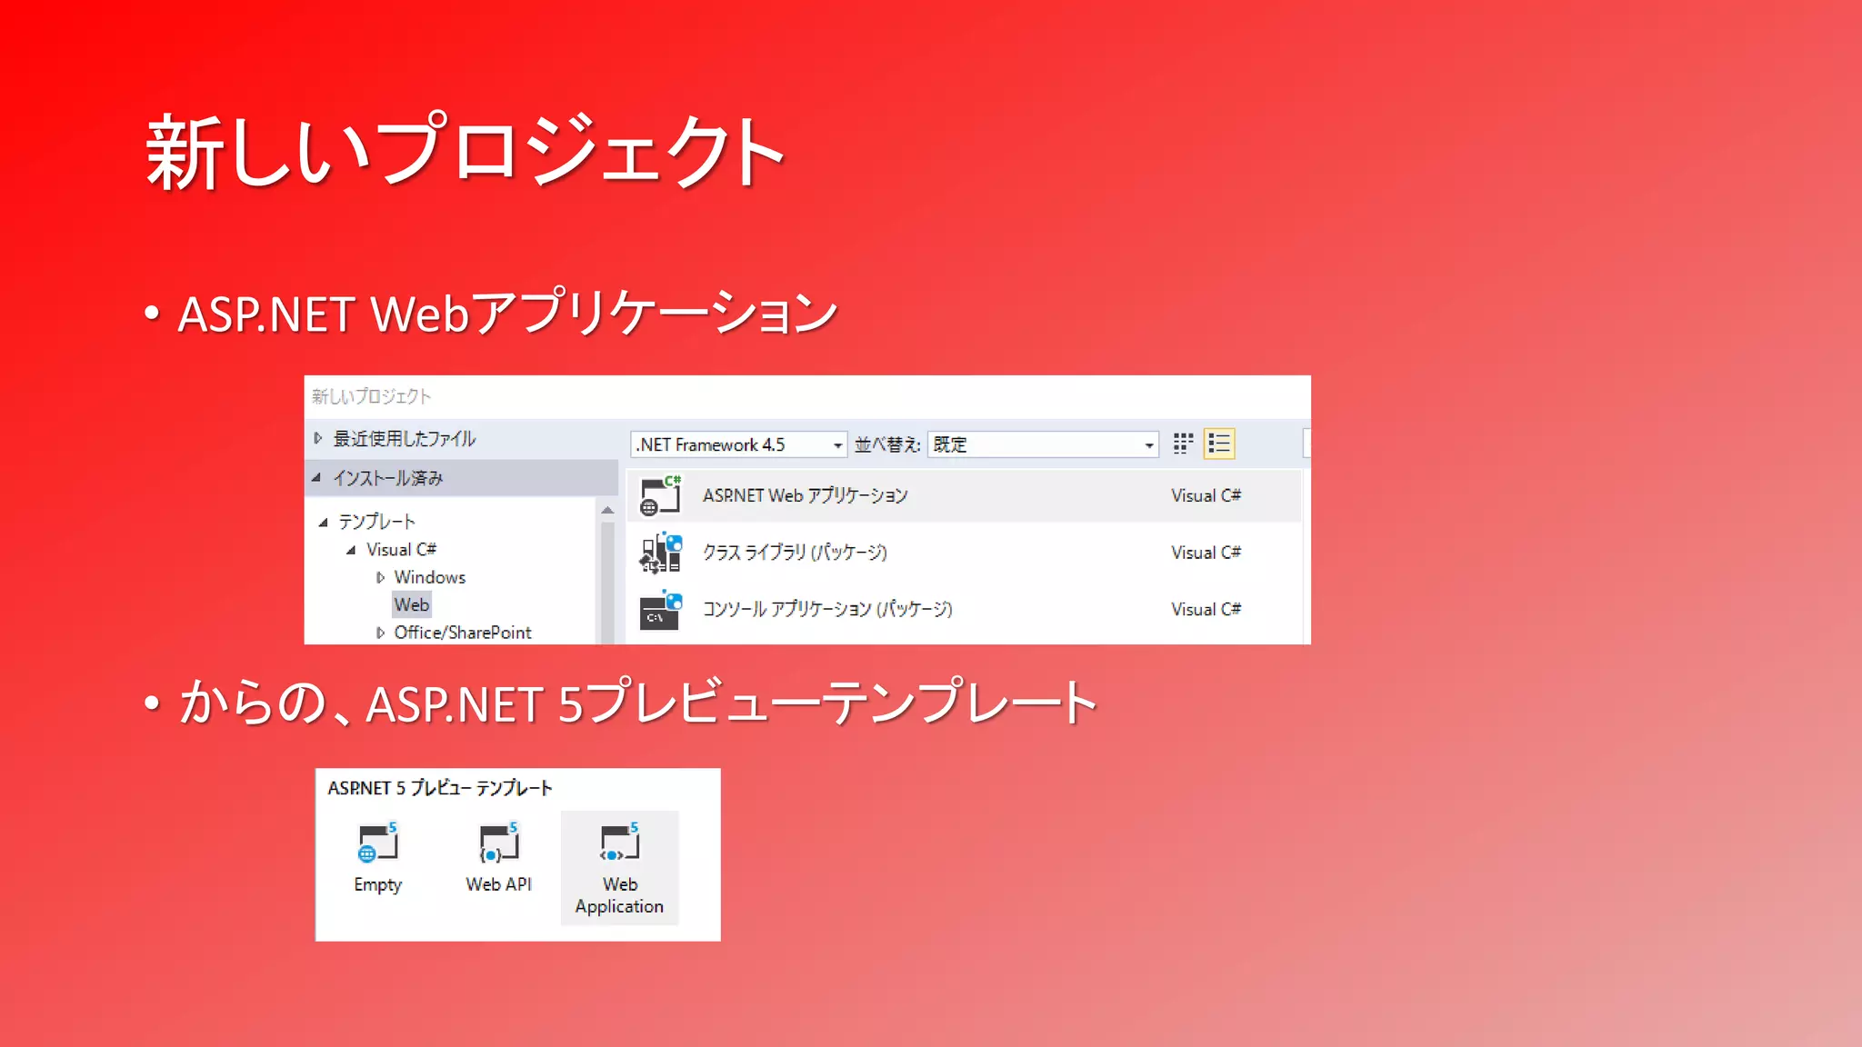
Task: Click the Empty template label
Action: pyautogui.click(x=378, y=885)
